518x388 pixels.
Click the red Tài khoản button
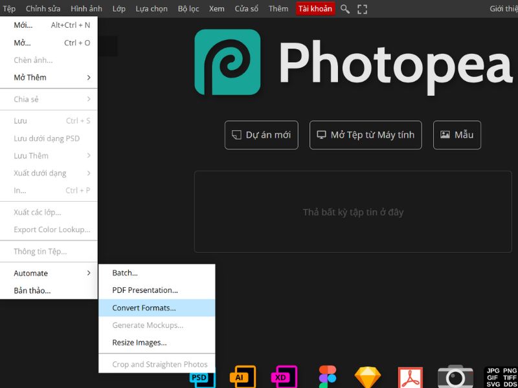[x=315, y=9]
